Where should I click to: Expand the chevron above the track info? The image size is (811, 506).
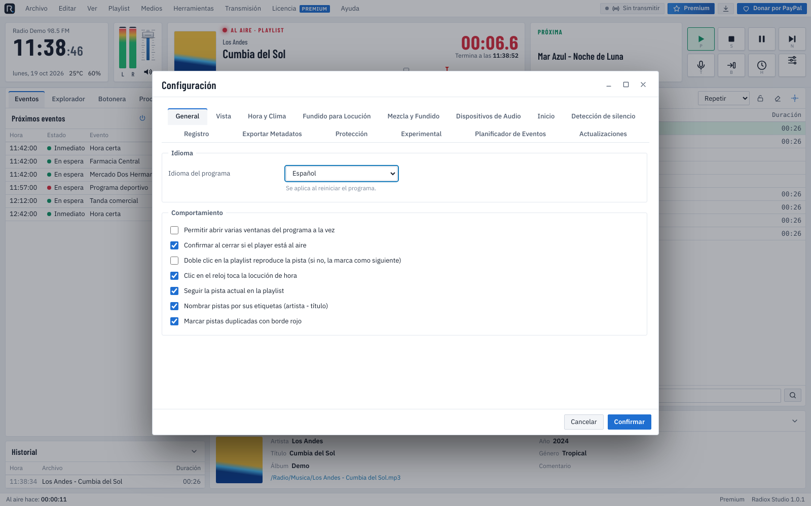795,421
